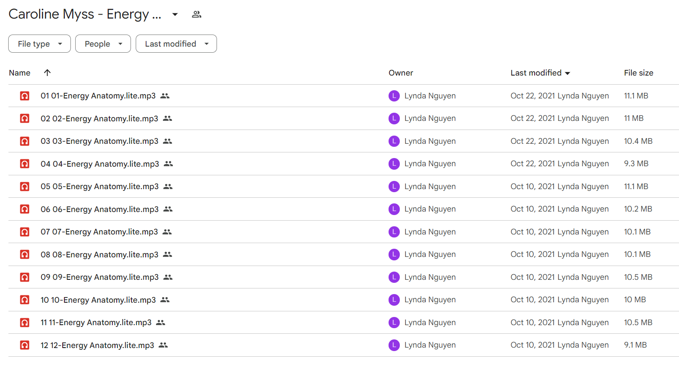Click audio icon of 02 02-Energy Anatomy.lite.mp3
Image resolution: width=679 pixels, height=380 pixels.
25,118
